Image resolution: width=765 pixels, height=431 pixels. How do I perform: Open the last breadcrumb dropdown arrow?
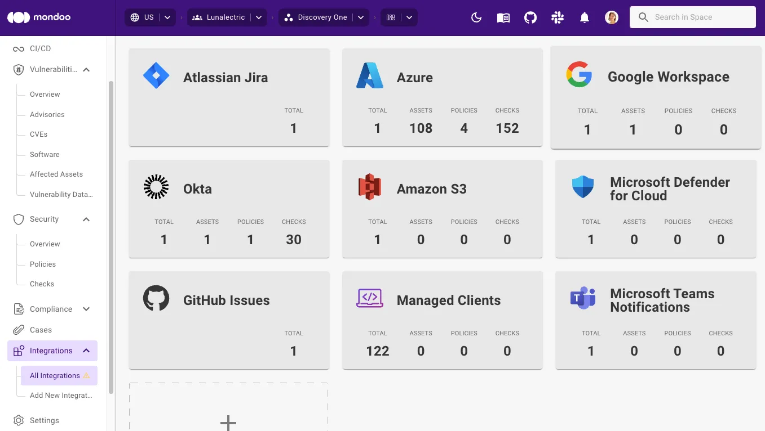(x=409, y=17)
